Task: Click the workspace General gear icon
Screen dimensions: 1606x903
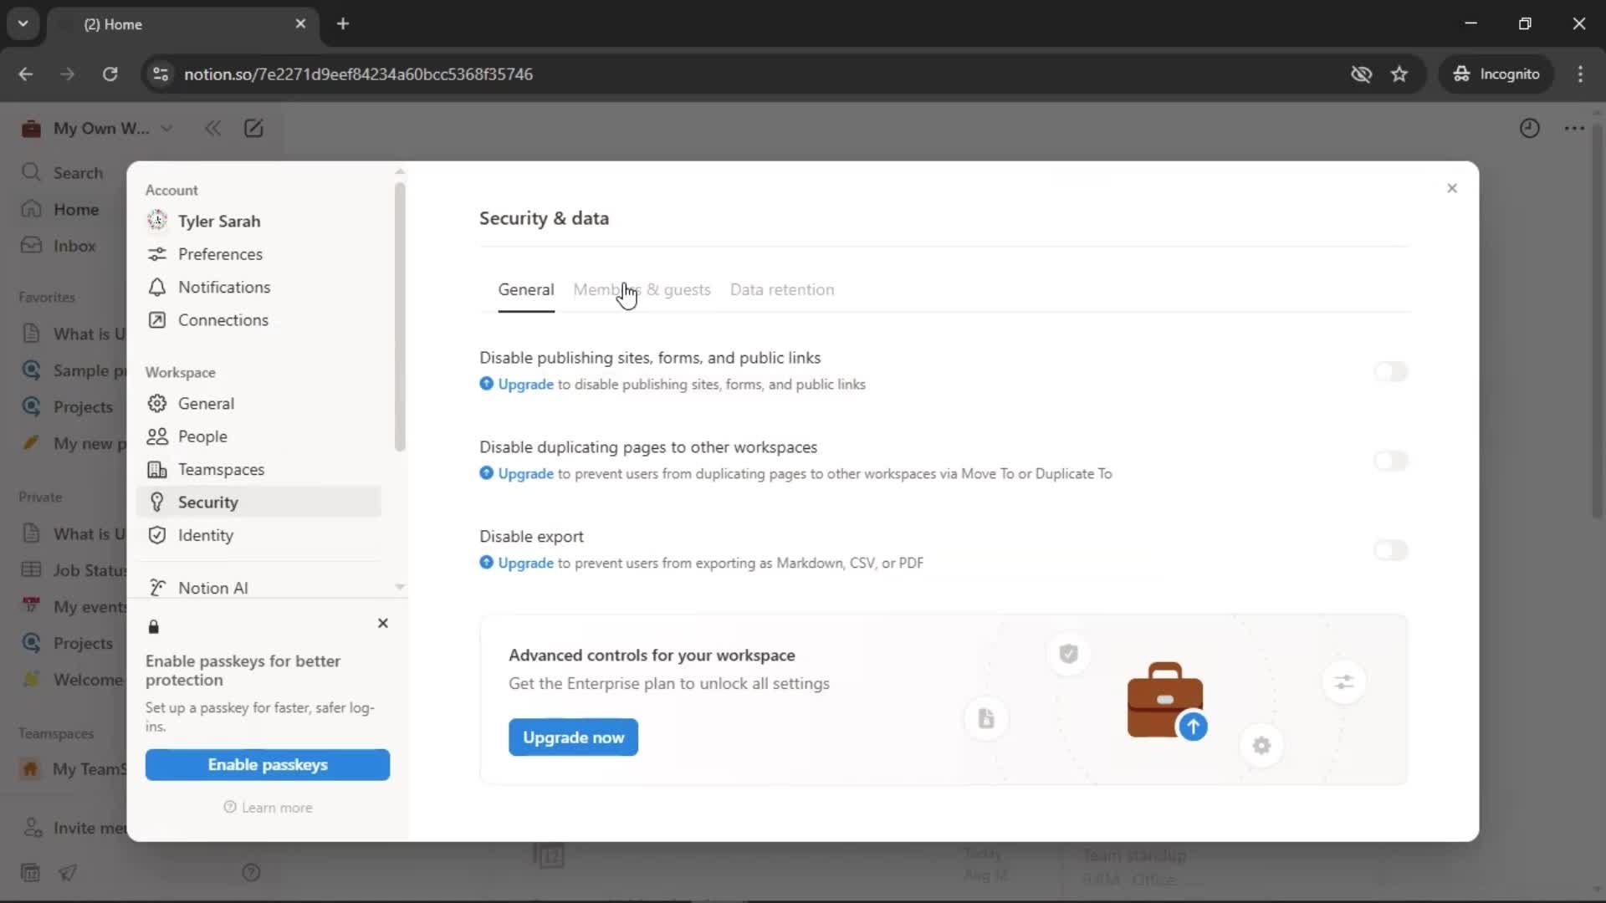Action: point(156,403)
